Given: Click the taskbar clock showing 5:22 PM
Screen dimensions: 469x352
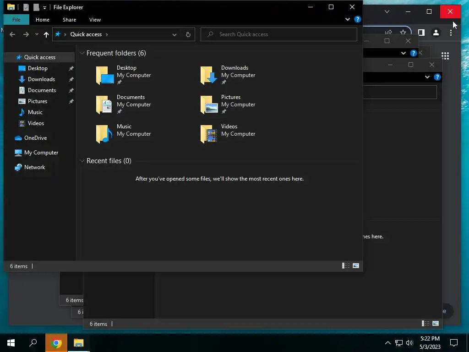Looking at the screenshot, I should [x=430, y=343].
